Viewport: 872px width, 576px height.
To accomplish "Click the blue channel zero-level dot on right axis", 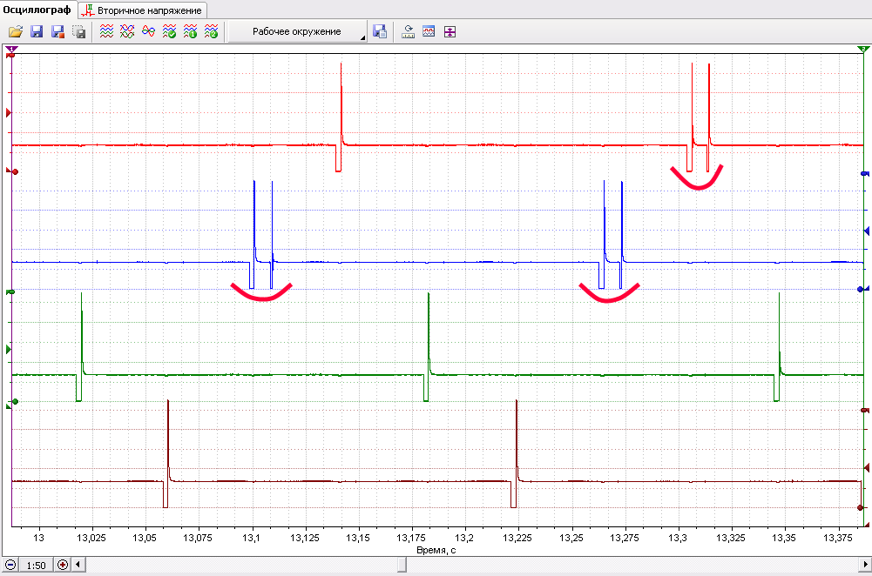I will pyautogui.click(x=862, y=290).
